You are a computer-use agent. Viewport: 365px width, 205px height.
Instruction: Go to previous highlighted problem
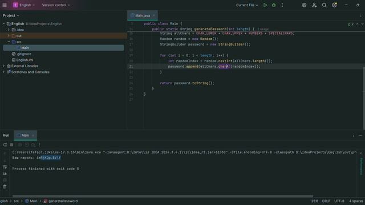(x=358, y=24)
